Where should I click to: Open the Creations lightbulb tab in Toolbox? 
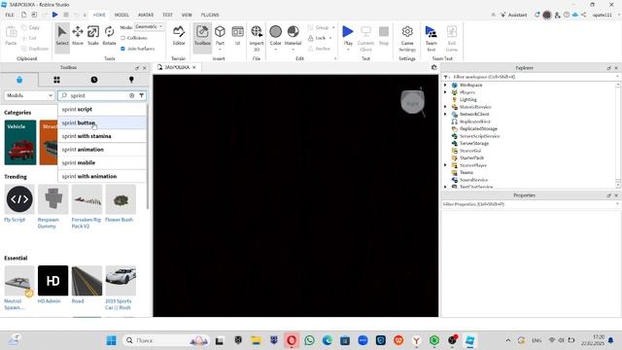131,80
